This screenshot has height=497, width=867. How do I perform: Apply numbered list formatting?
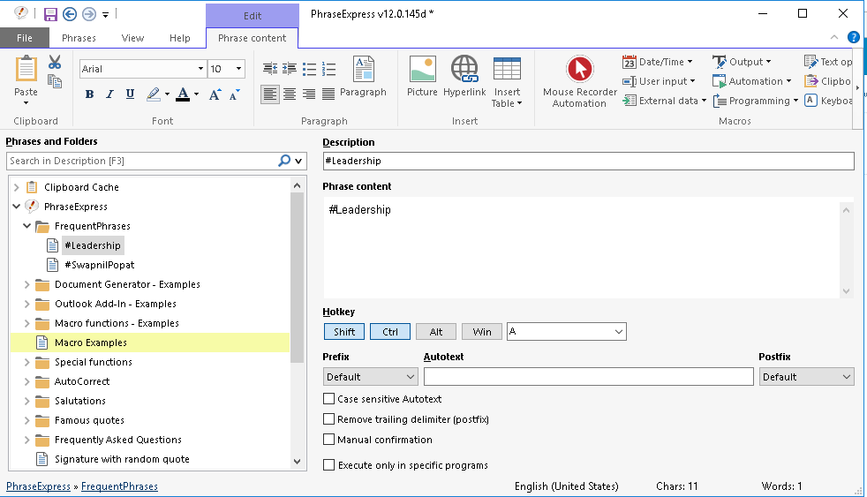[328, 69]
